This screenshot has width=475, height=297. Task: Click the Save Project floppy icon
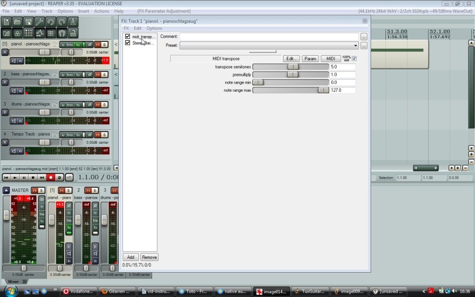[29, 22]
